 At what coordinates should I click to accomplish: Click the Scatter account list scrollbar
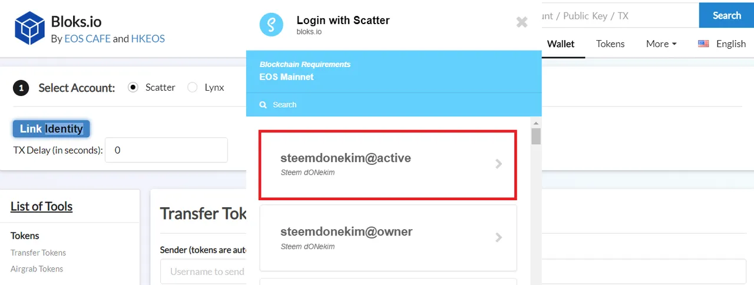[536, 136]
